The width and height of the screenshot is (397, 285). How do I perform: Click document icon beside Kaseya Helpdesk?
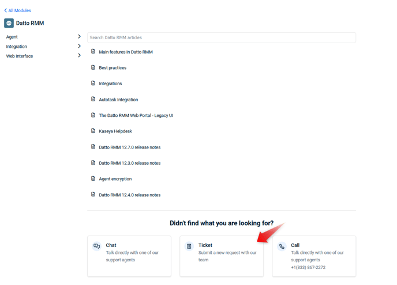point(93,131)
